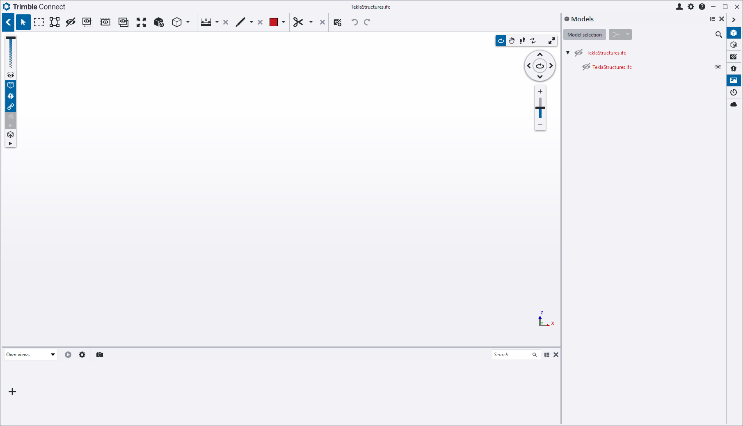Clear measurements with X after measure tool

(x=226, y=22)
